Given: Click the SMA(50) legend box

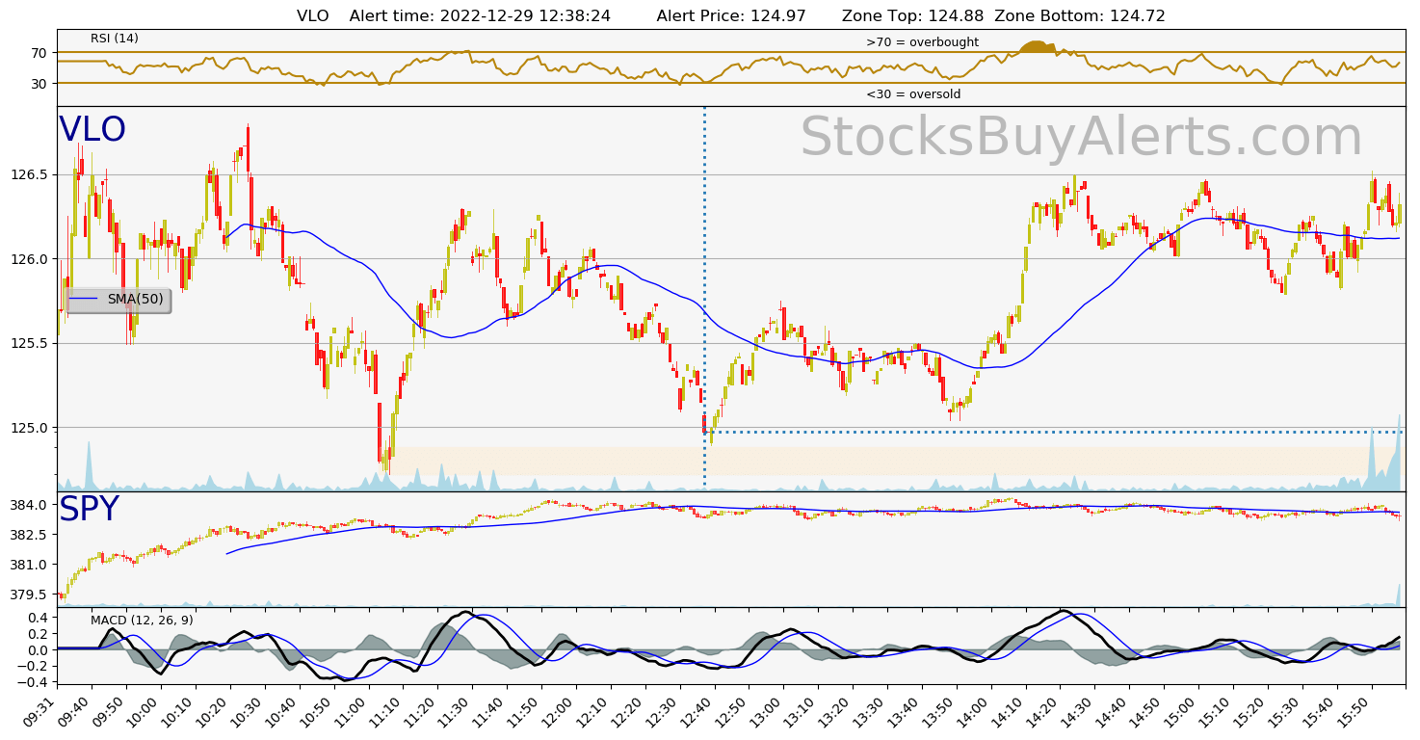Looking at the screenshot, I should pyautogui.click(x=118, y=300).
